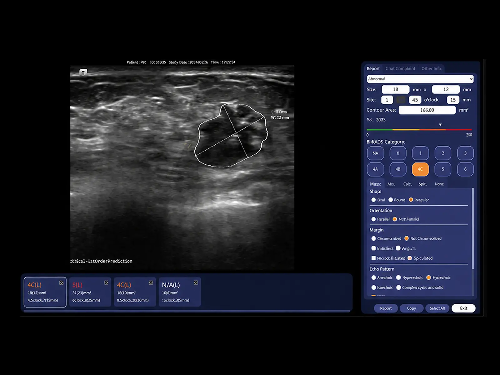Toggle the Microlobulated margin checkbox
500x375 pixels.
pyautogui.click(x=373, y=258)
